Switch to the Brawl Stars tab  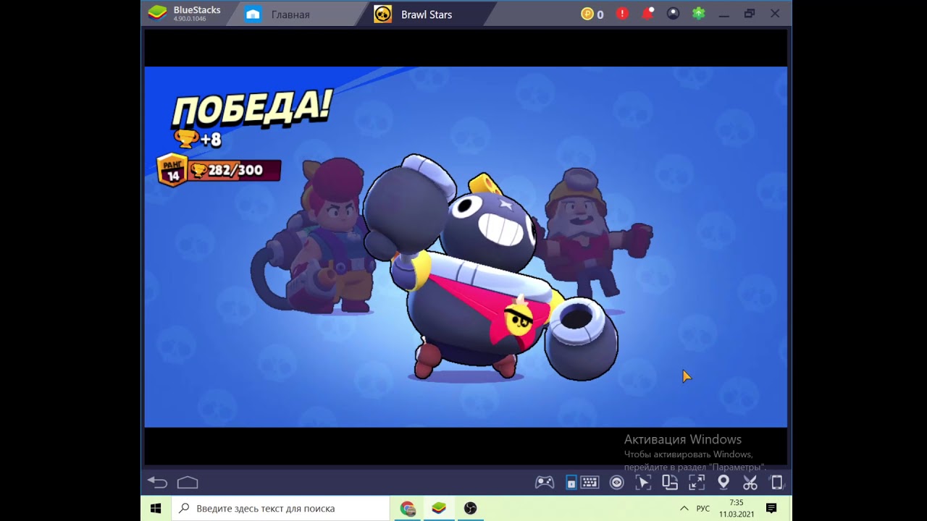point(427,14)
